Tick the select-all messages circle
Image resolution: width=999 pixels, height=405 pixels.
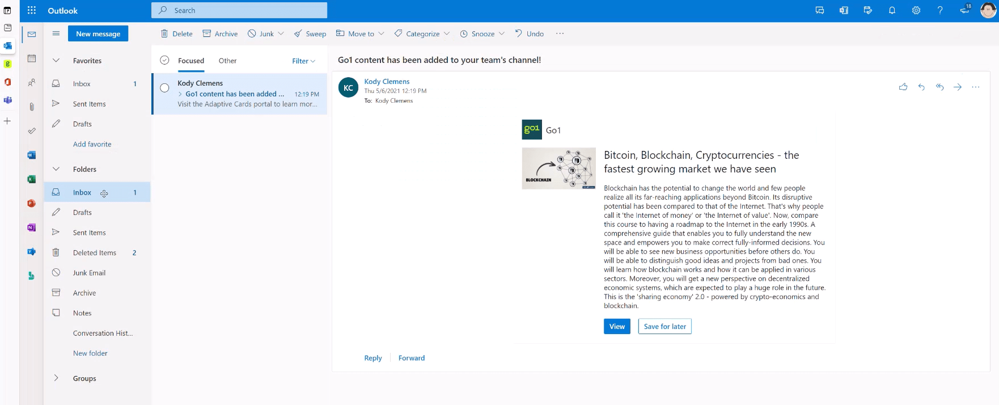[x=164, y=60]
